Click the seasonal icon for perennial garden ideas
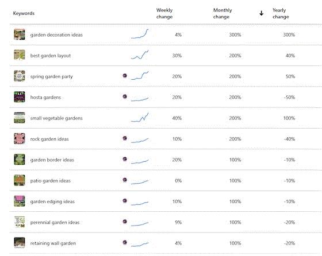The height and width of the screenshot is (256, 322). click(125, 222)
